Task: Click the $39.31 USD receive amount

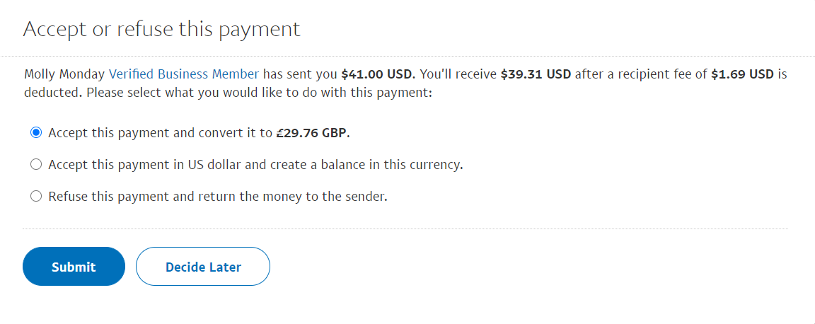Action: pyautogui.click(x=535, y=74)
